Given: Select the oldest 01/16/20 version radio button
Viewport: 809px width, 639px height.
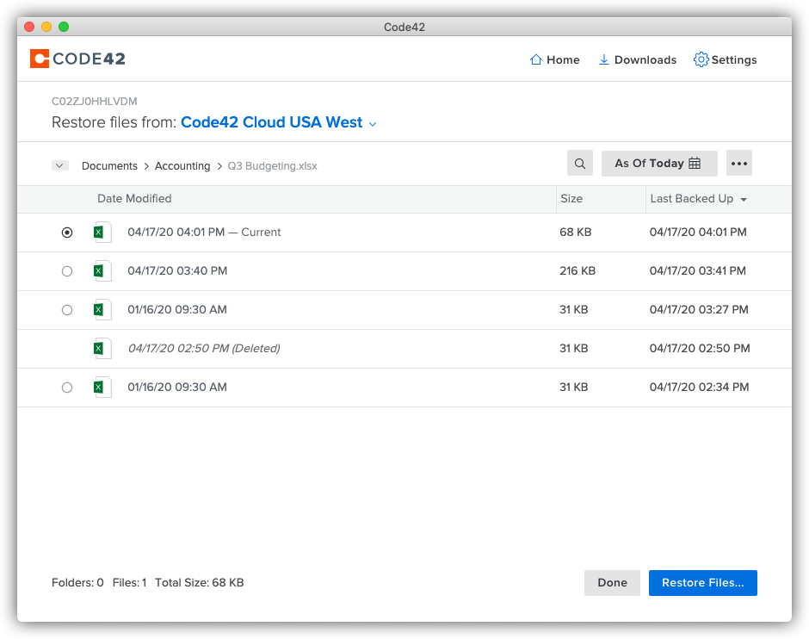Looking at the screenshot, I should (x=66, y=387).
